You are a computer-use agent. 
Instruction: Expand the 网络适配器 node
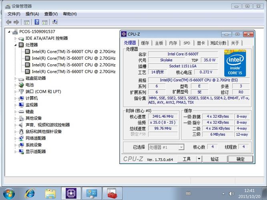pyautogui.click(x=15, y=138)
